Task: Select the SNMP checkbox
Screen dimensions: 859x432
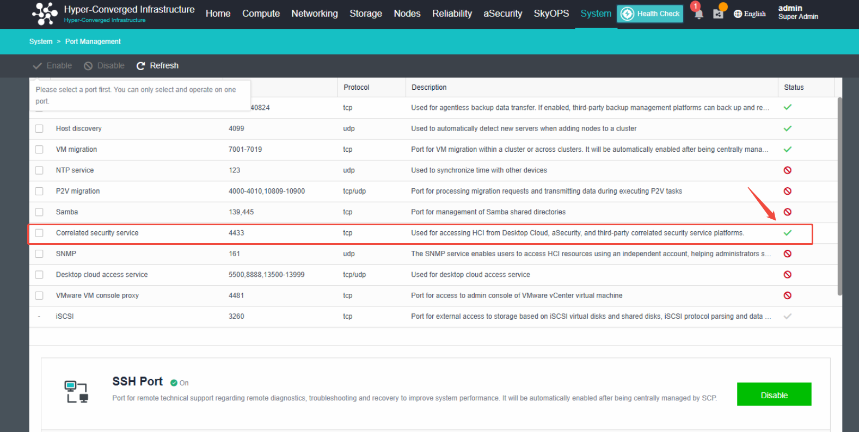Action: tap(39, 254)
